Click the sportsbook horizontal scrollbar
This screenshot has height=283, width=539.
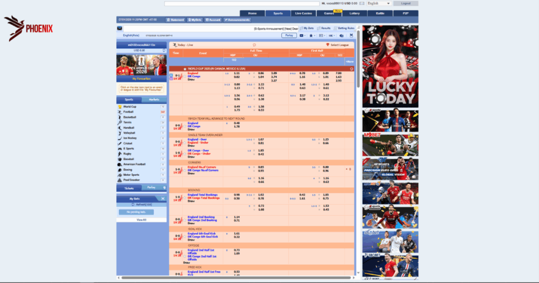pyautogui.click(x=236, y=278)
